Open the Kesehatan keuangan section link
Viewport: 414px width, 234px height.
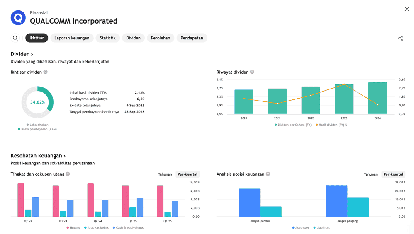(38, 156)
